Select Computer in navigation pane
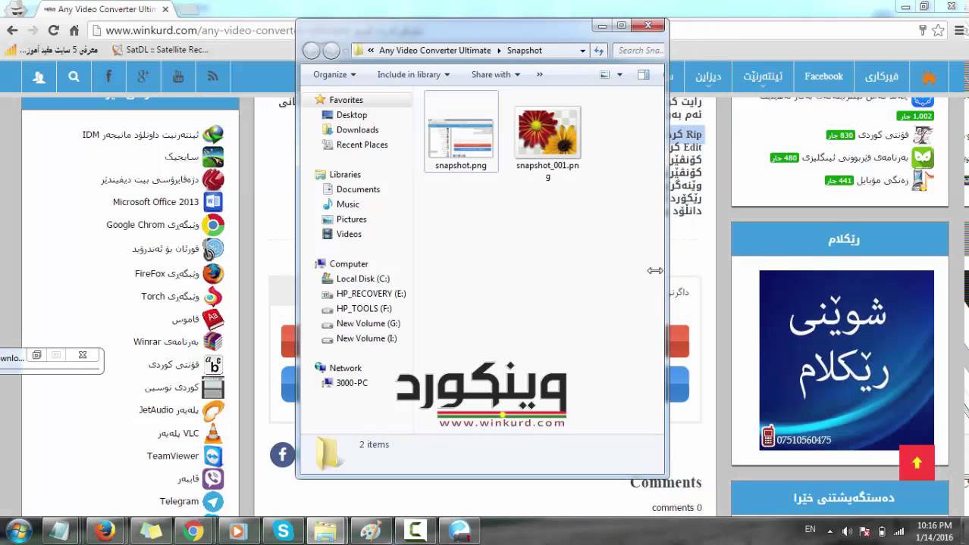969x545 pixels. 349,264
